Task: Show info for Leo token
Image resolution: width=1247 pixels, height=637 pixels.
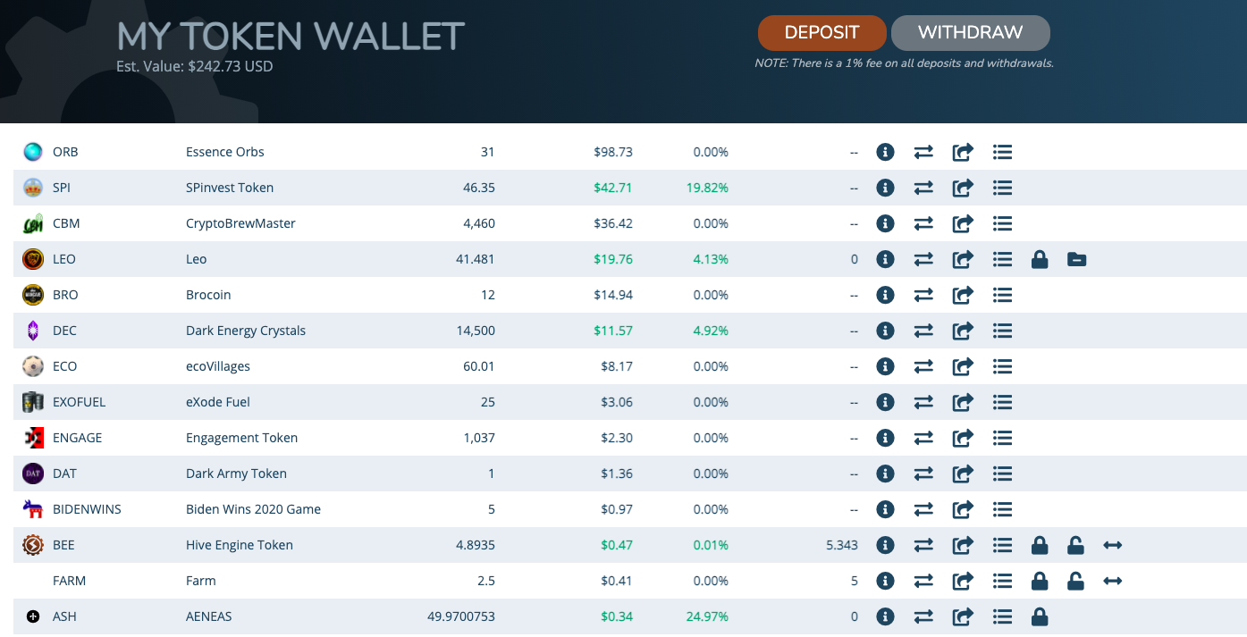Action: click(885, 259)
